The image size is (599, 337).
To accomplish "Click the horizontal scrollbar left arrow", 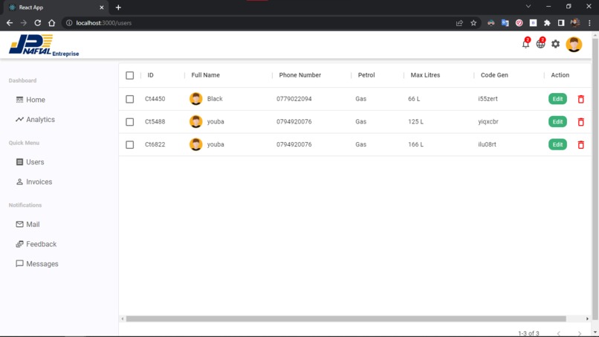I will point(122,318).
